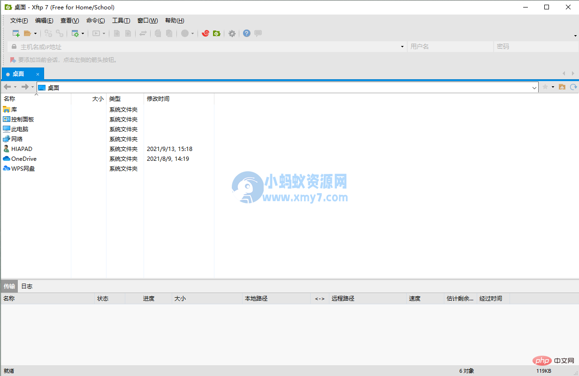Click the terminal/play window icon

[96, 33]
